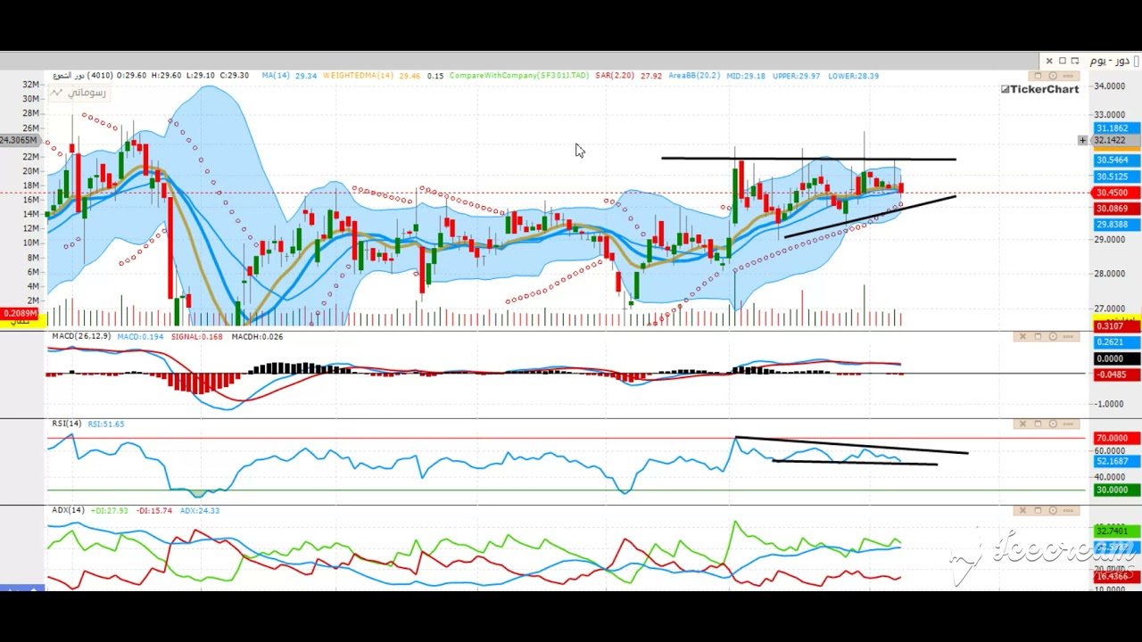The height and width of the screenshot is (642, 1142).
Task: Click the SIGNAL:0.168 value in MACD panel
Action: pyautogui.click(x=197, y=336)
